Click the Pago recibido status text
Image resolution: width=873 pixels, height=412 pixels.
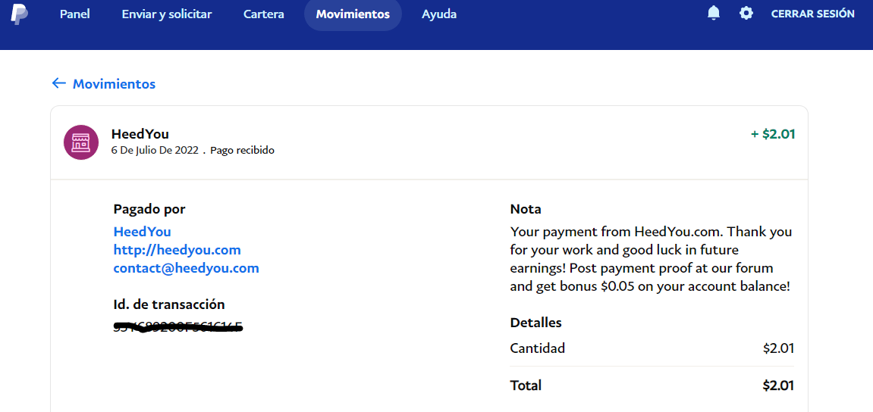tap(242, 150)
